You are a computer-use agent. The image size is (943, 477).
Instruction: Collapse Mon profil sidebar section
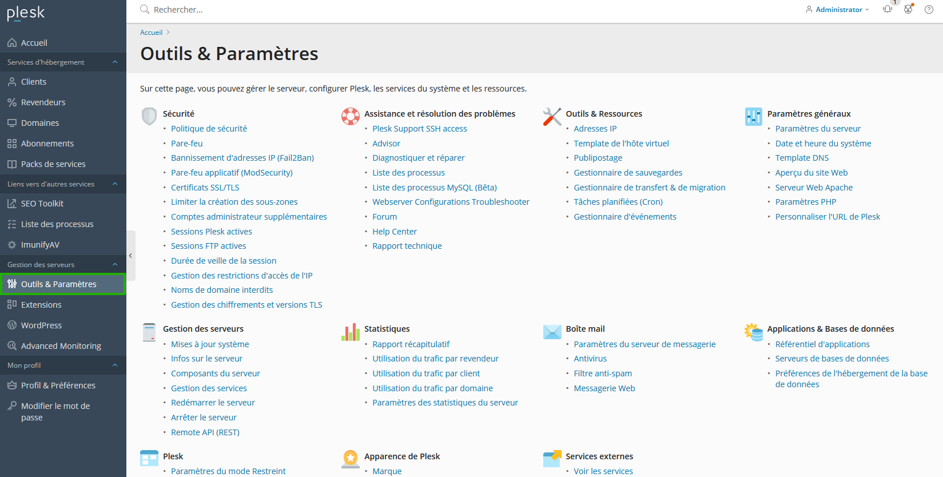pyautogui.click(x=115, y=365)
